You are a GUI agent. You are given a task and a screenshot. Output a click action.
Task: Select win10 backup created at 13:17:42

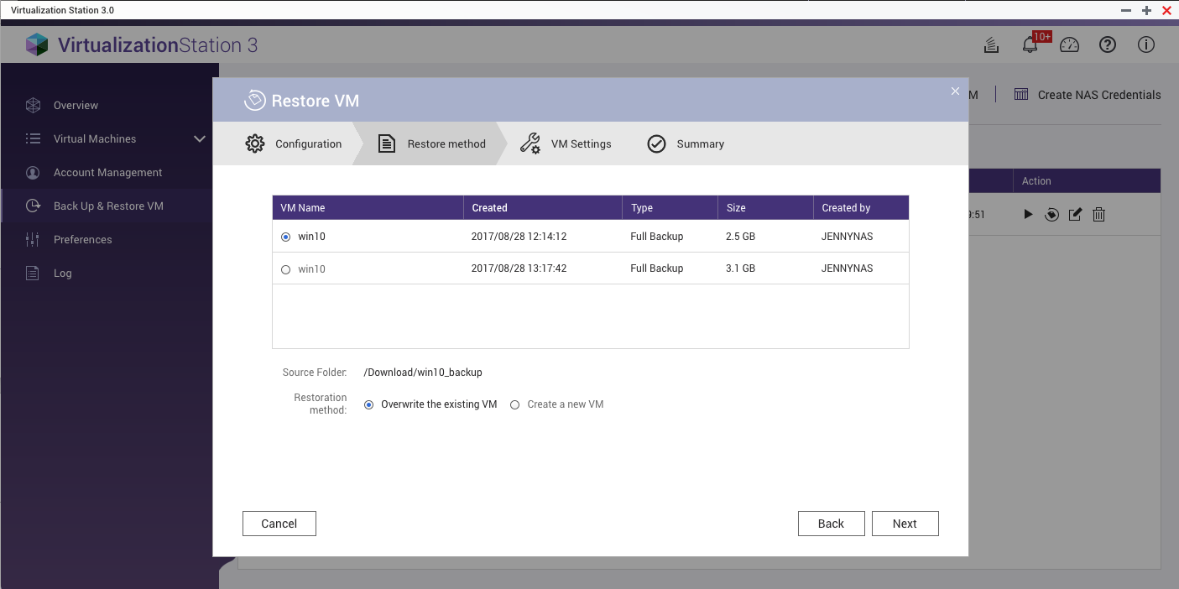(286, 269)
